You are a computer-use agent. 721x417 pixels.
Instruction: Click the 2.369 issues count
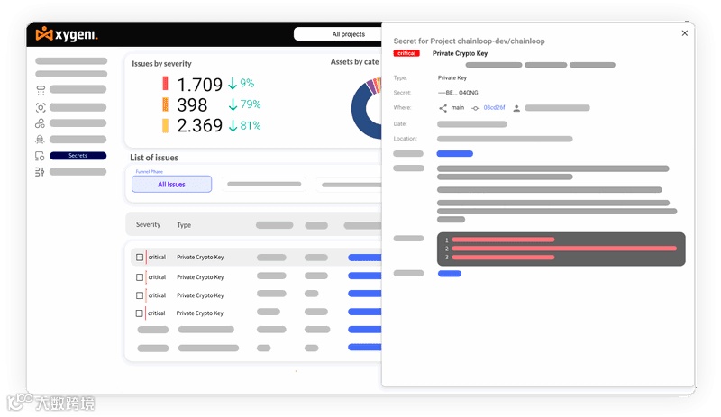pos(199,125)
